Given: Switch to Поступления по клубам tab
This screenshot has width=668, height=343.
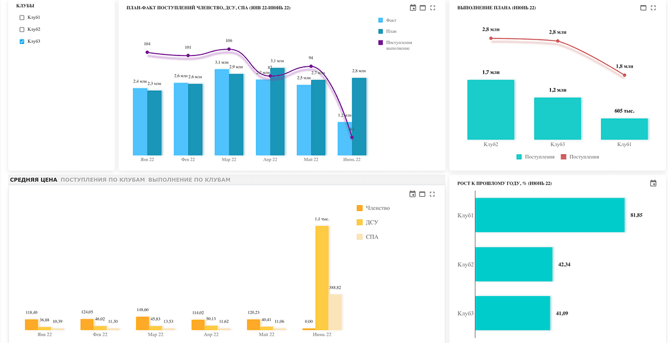Looking at the screenshot, I should (103, 180).
